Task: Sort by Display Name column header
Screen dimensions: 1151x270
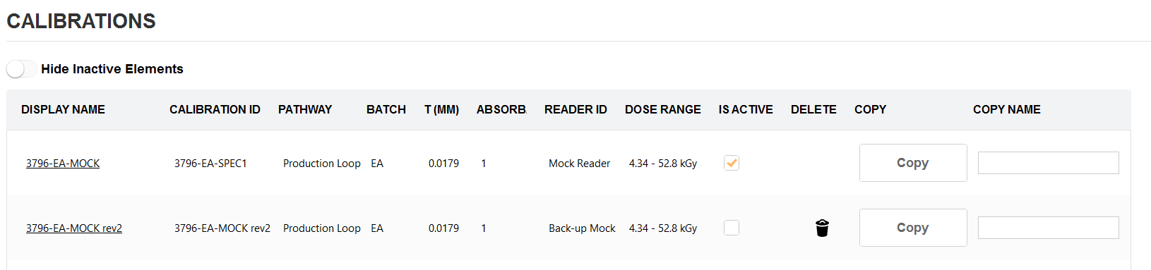Action: click(63, 109)
